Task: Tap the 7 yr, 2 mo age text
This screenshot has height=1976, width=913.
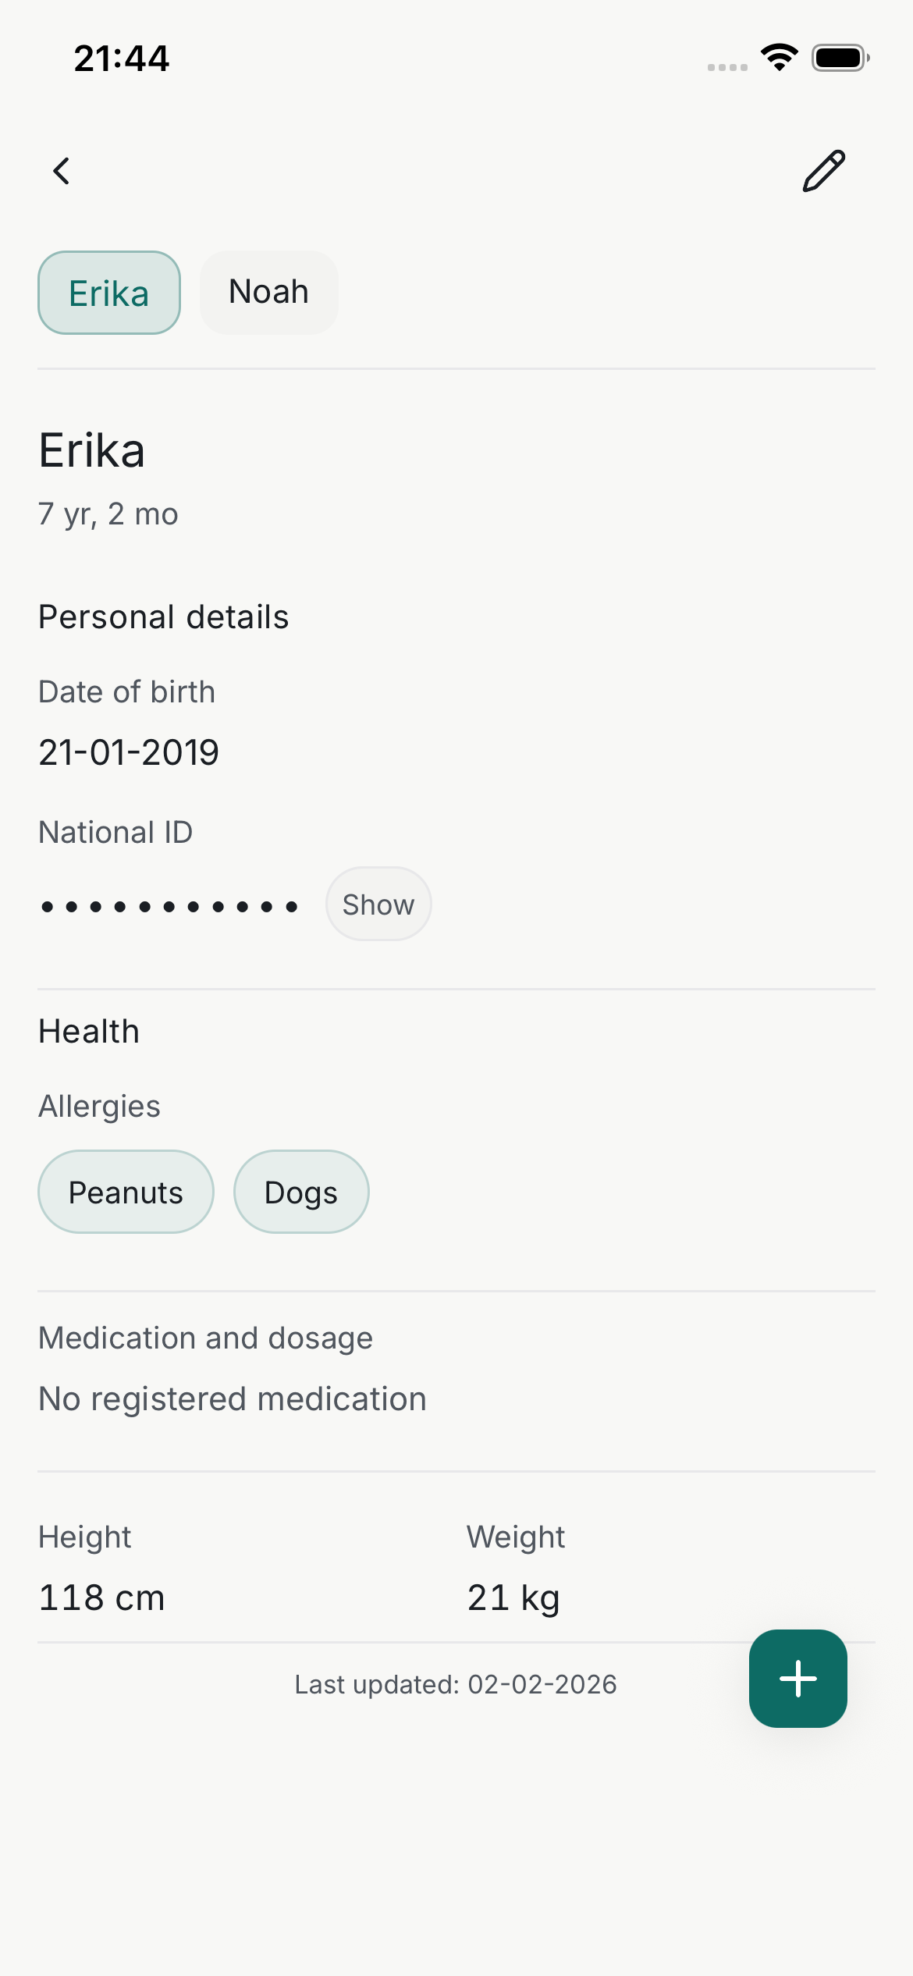Action: [108, 514]
